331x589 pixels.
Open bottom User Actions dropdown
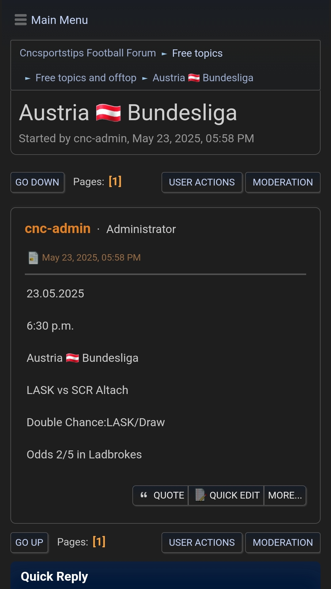pos(202,542)
